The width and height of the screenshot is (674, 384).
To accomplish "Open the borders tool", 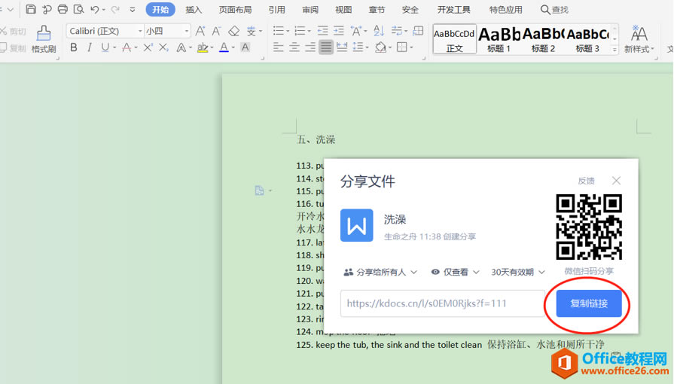I will (x=402, y=47).
